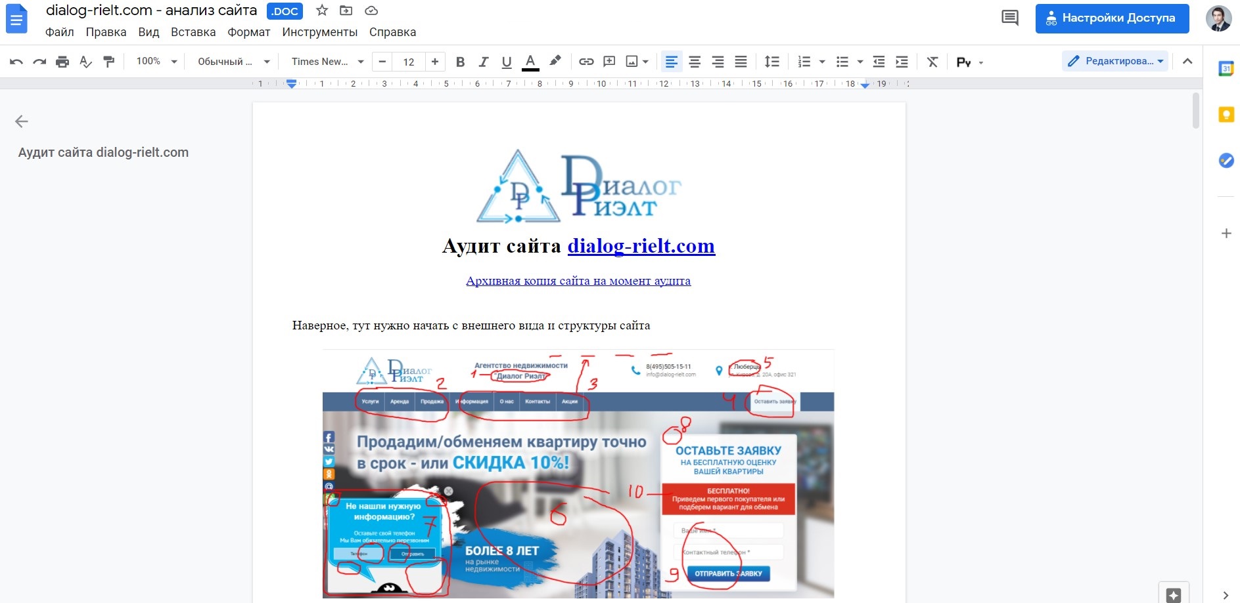Screen dimensions: 1240x603
Task: Expand the numbered list options arrow
Action: [822, 62]
